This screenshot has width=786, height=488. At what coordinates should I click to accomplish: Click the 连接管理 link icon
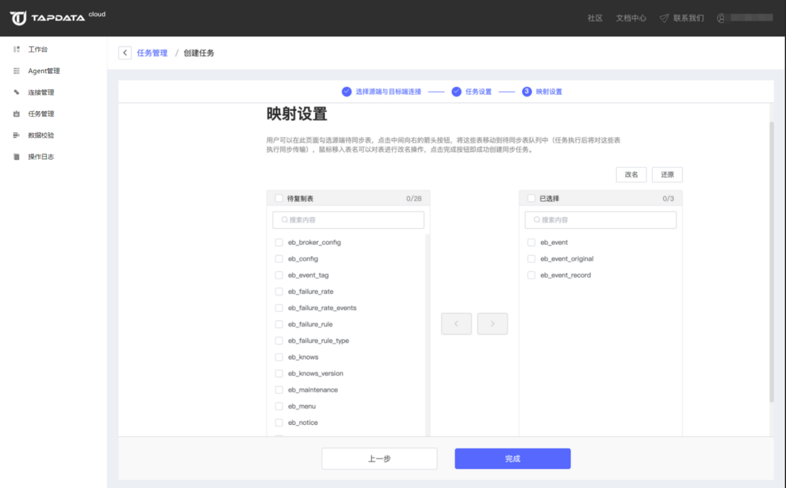[16, 92]
